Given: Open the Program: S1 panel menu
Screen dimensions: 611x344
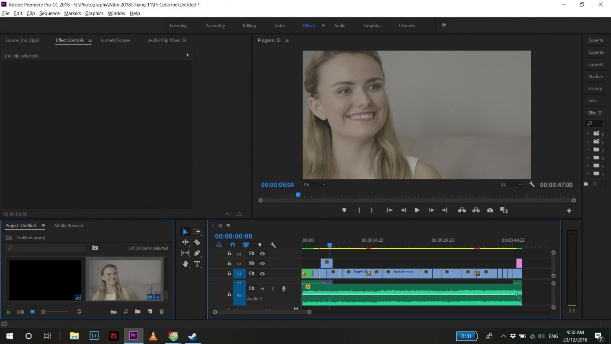Looking at the screenshot, I should tap(287, 40).
